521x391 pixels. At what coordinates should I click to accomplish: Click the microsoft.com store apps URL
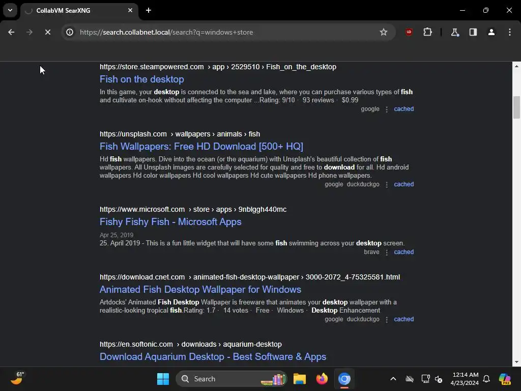coord(193,209)
